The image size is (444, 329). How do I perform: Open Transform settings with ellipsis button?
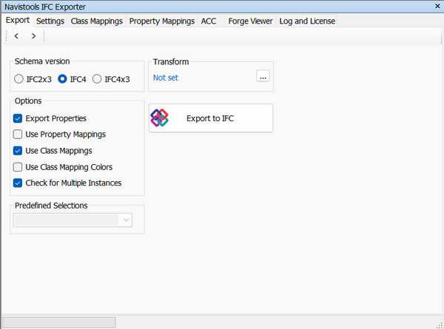pyautogui.click(x=263, y=76)
